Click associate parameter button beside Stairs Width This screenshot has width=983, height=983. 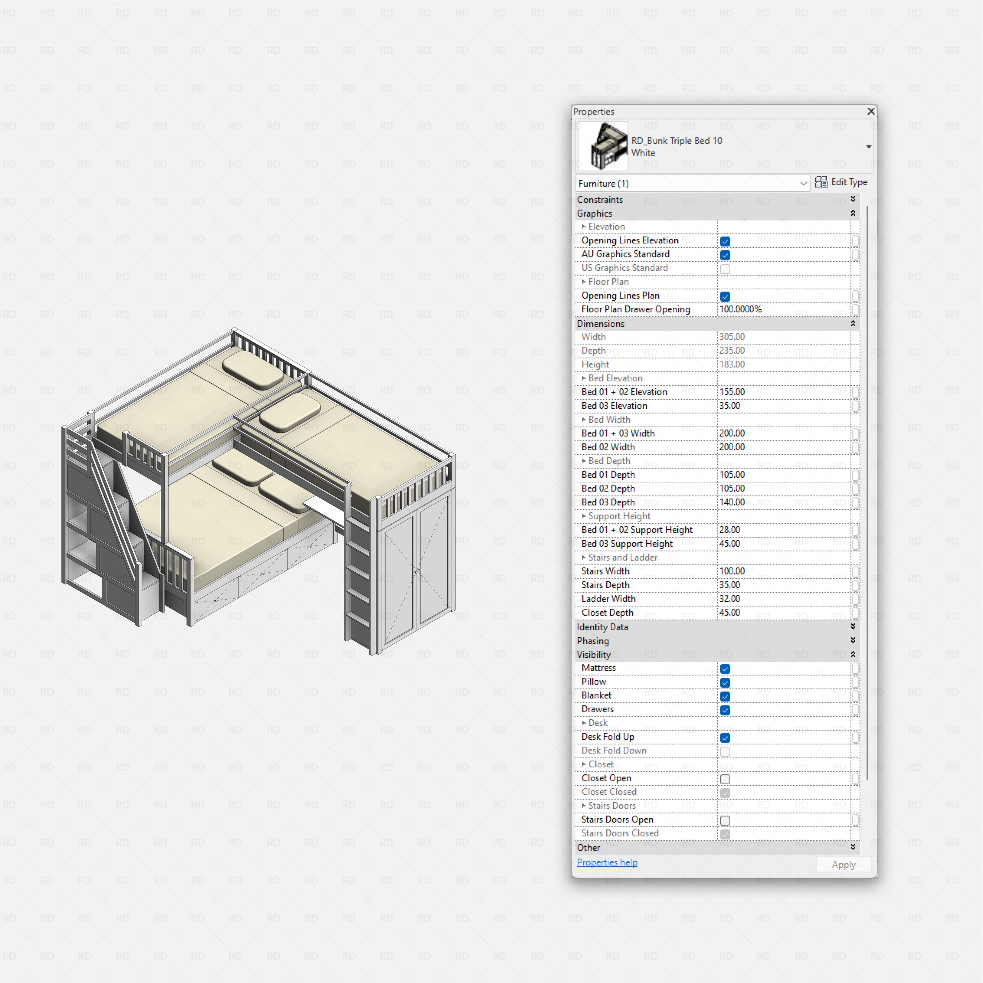coord(855,572)
